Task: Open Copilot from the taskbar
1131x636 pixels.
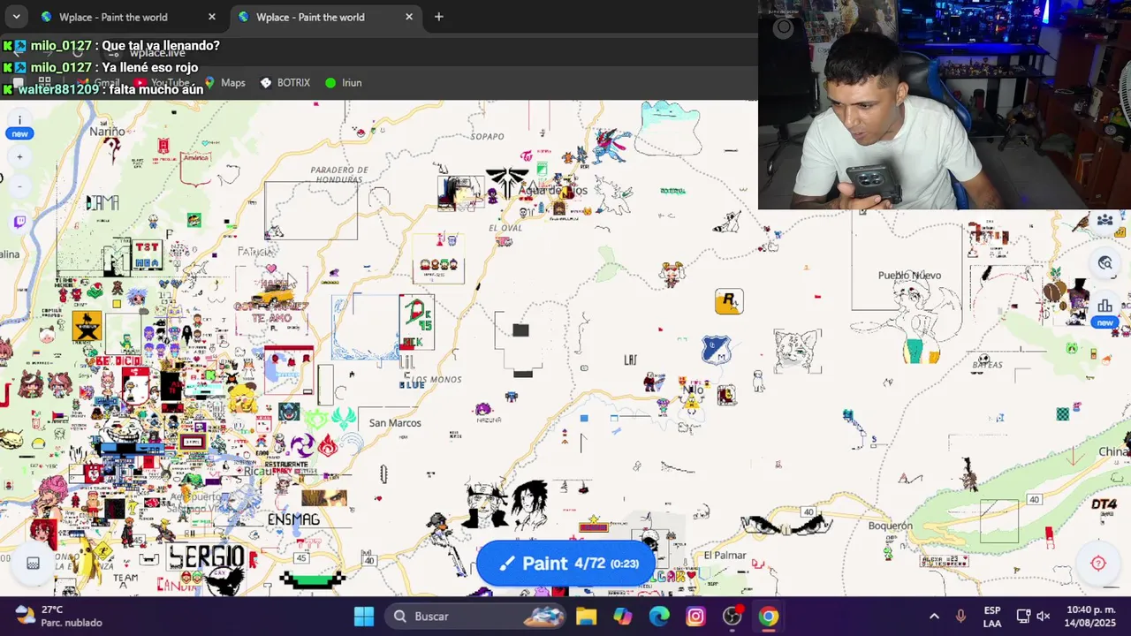Action: [x=623, y=617]
